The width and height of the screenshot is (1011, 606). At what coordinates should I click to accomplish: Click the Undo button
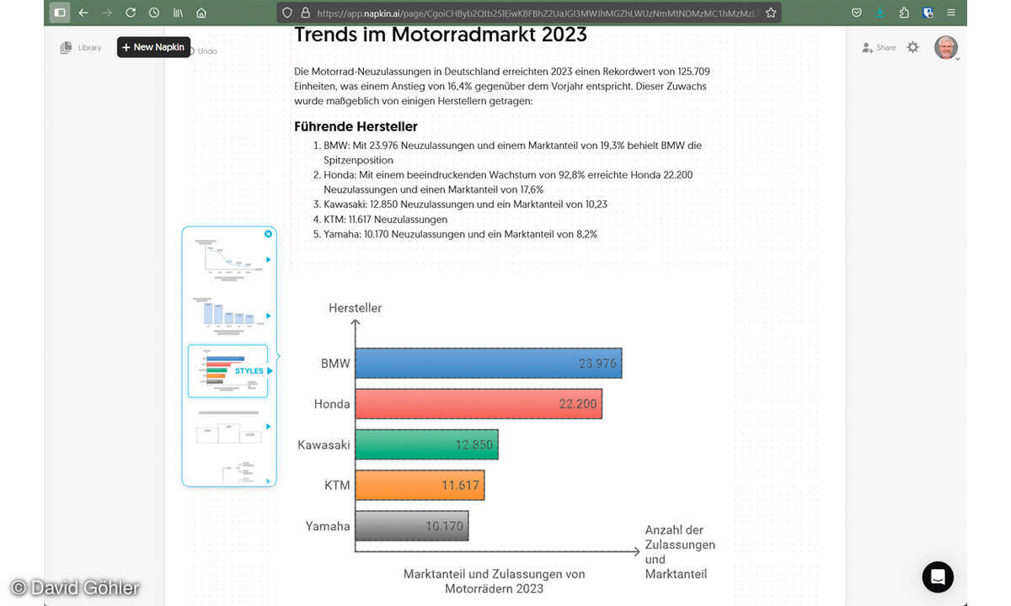click(205, 51)
